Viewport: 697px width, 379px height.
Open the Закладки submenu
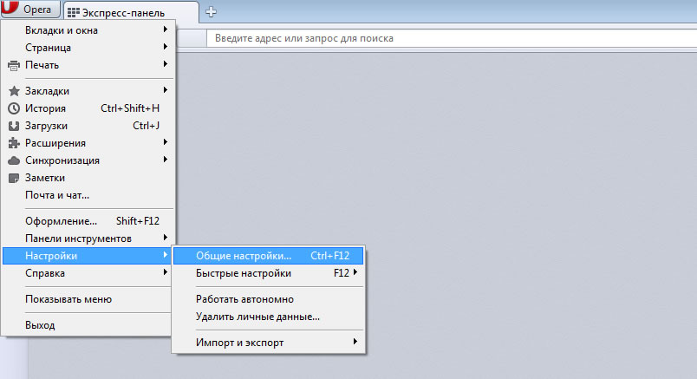pos(88,91)
